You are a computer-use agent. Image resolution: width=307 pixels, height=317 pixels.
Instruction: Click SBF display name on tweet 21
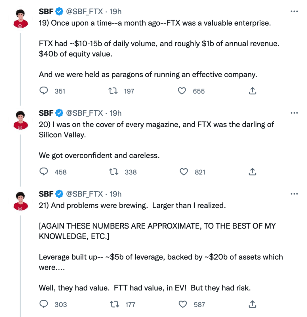tap(46, 194)
